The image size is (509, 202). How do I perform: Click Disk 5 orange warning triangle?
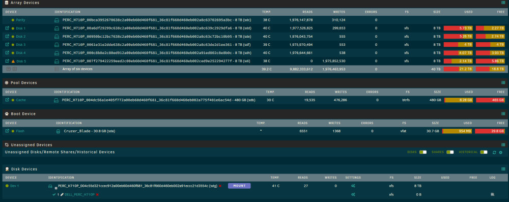(13, 61)
